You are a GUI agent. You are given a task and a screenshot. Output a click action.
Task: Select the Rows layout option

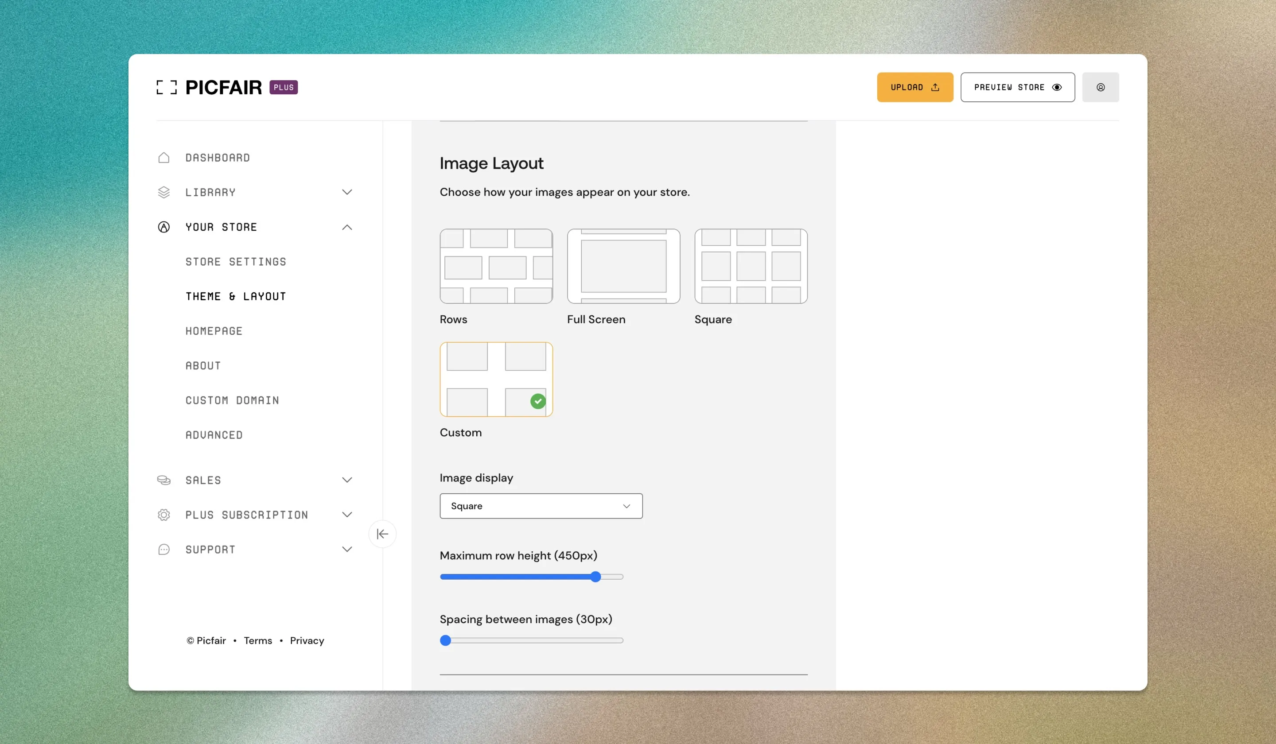(496, 266)
